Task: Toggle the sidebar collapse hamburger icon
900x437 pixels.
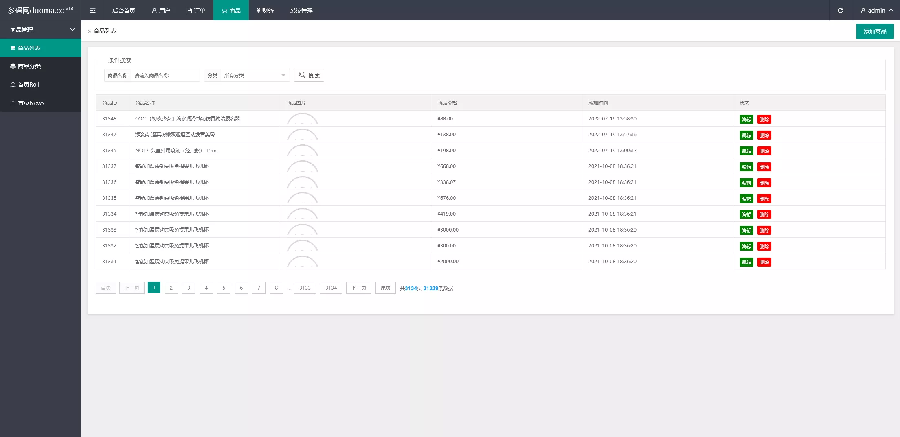Action: (x=93, y=11)
